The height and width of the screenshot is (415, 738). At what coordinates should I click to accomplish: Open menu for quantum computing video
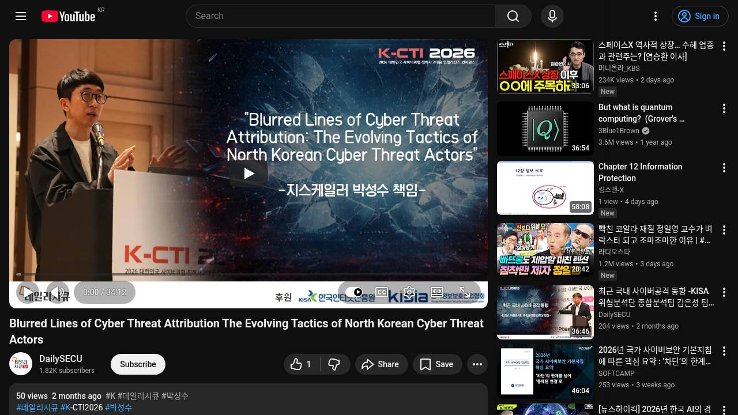pyautogui.click(x=724, y=108)
